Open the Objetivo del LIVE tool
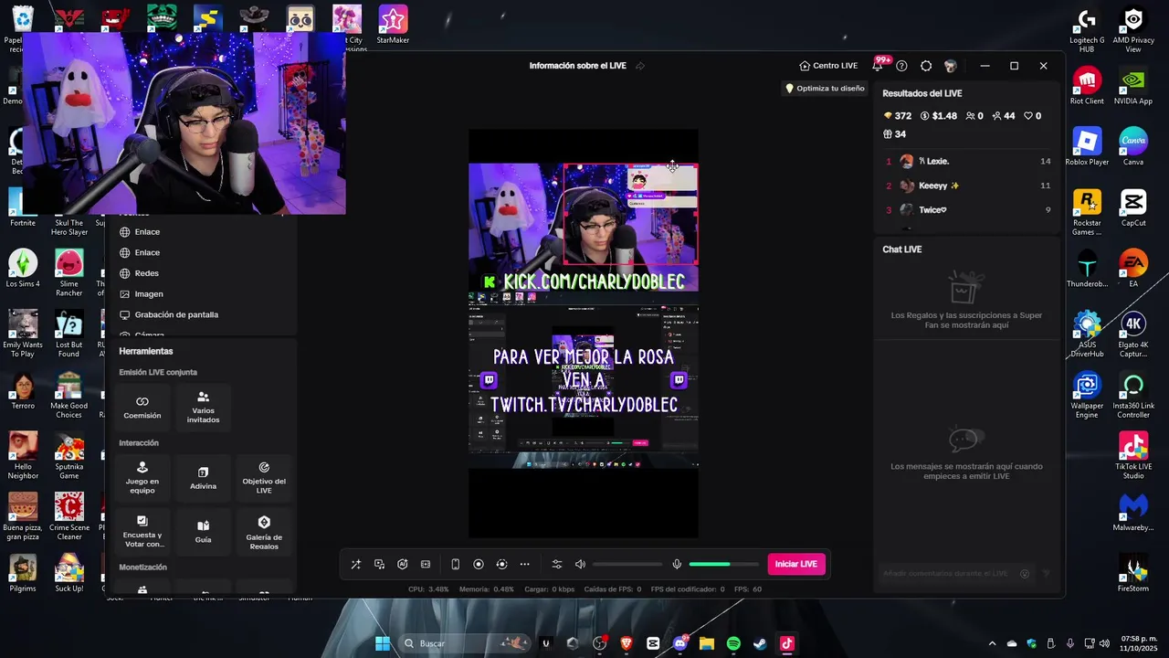The image size is (1169, 658). (264, 478)
